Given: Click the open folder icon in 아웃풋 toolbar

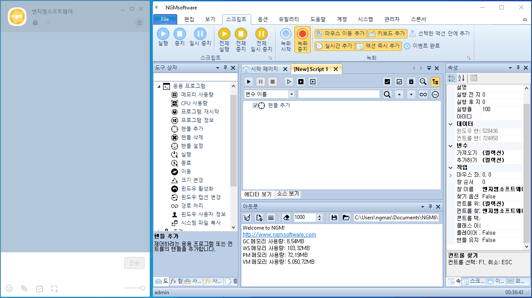Looking at the screenshot, I should coord(346,217).
